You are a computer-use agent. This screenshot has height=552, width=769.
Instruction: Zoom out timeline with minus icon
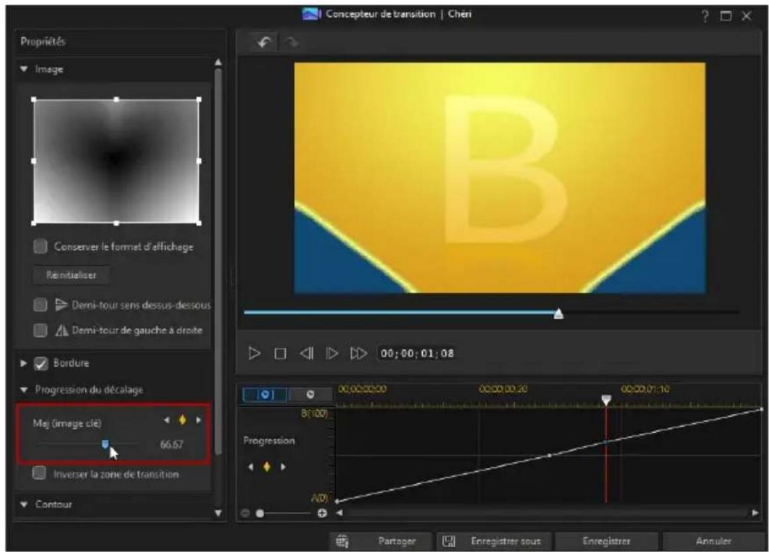(246, 513)
